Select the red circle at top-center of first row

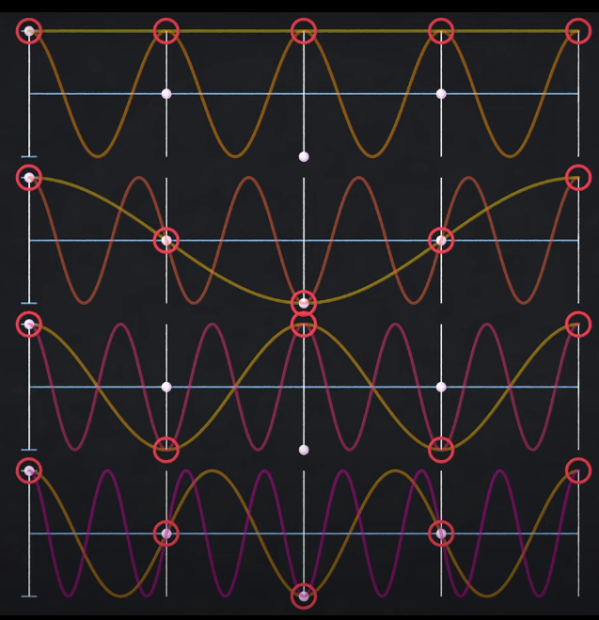tap(303, 31)
